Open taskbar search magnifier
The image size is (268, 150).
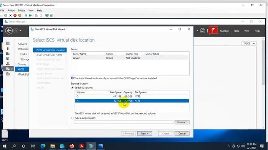(x=14, y=146)
